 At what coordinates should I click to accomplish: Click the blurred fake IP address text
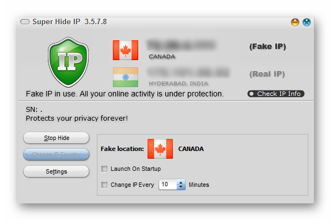181,45
